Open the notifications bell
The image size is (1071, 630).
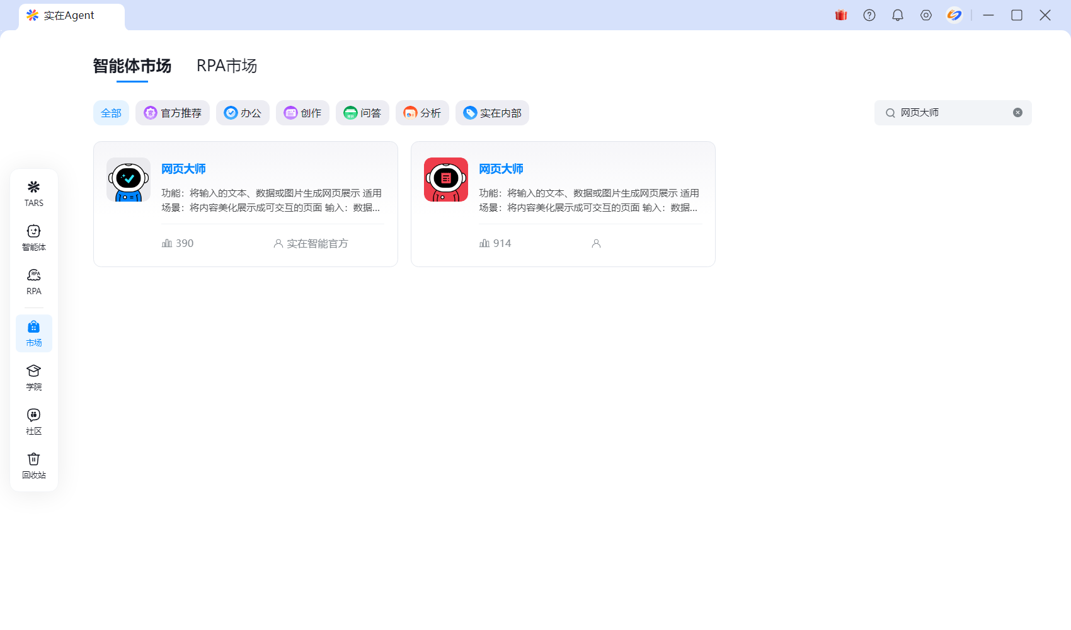point(898,15)
